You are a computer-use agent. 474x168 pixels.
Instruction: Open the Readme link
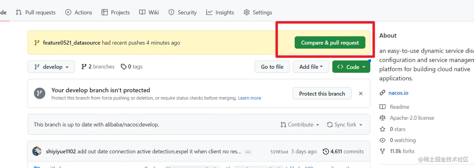[399, 107]
